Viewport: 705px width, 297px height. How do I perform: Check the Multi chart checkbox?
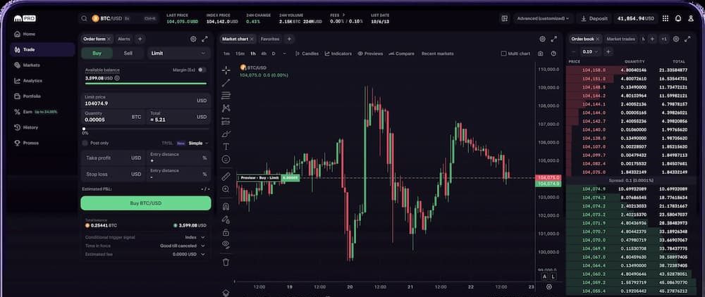[x=503, y=53]
